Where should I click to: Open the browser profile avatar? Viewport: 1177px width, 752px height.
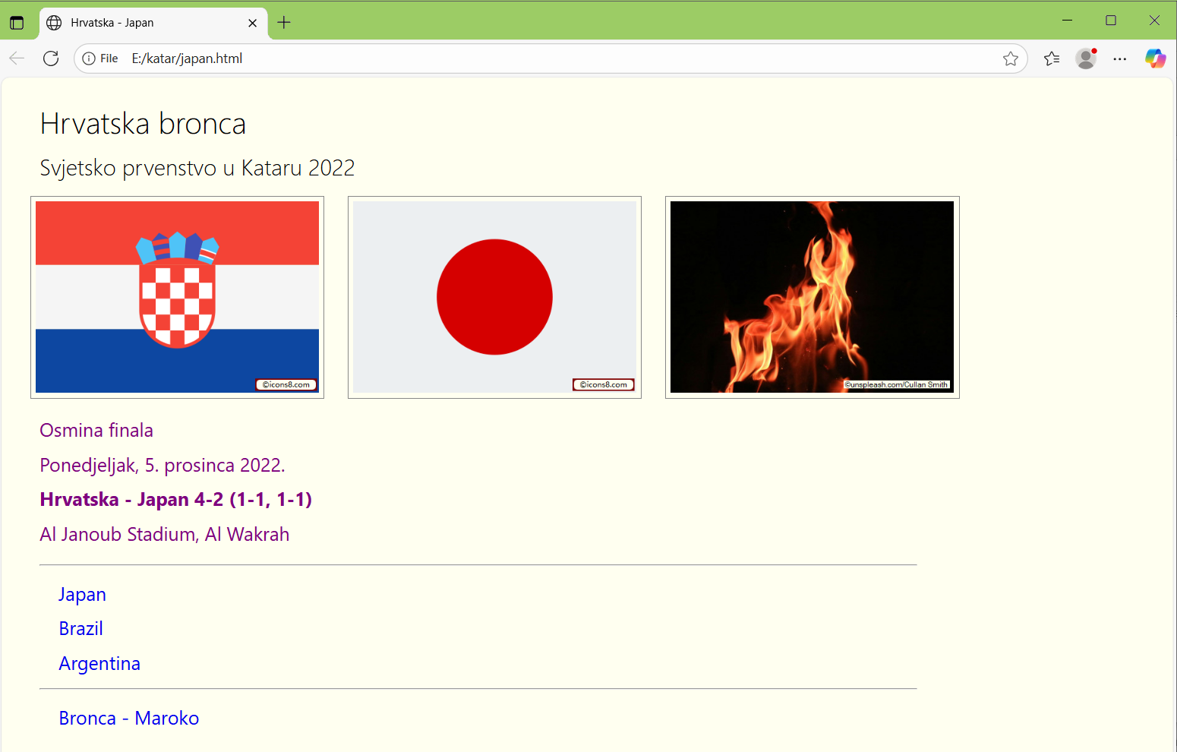click(x=1086, y=58)
